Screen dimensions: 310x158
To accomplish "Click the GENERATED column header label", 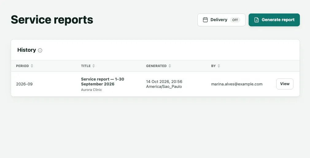I will tap(156, 66).
